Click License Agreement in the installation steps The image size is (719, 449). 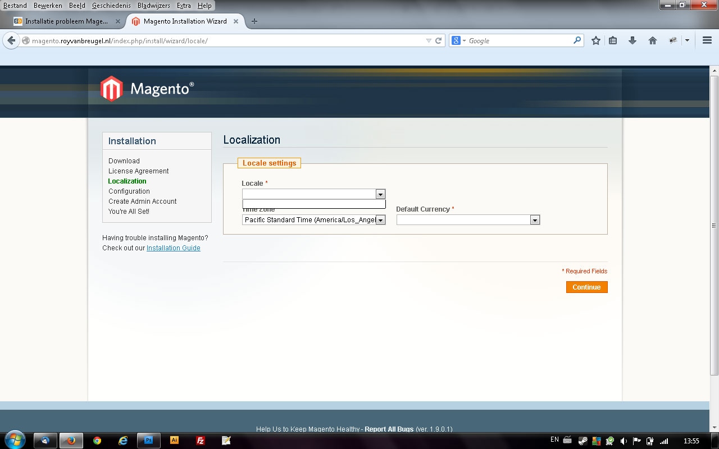point(139,171)
